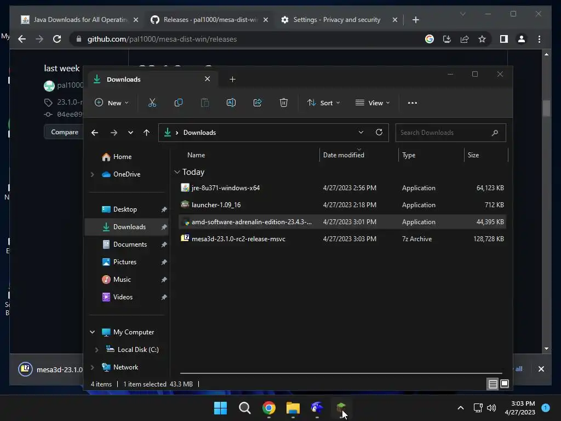Go back in Chrome browser
The height and width of the screenshot is (421, 561).
22,39
